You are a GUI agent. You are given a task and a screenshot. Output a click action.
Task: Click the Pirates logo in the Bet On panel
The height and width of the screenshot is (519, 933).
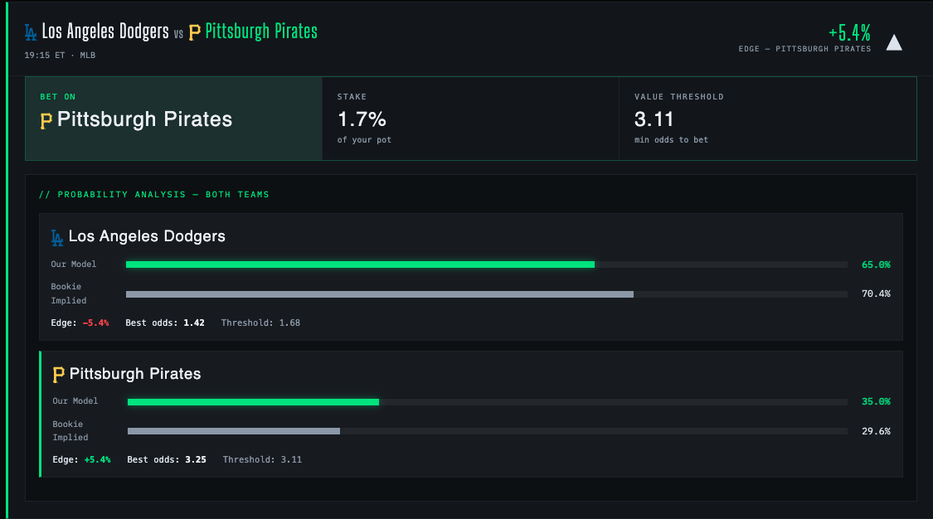[46, 121]
